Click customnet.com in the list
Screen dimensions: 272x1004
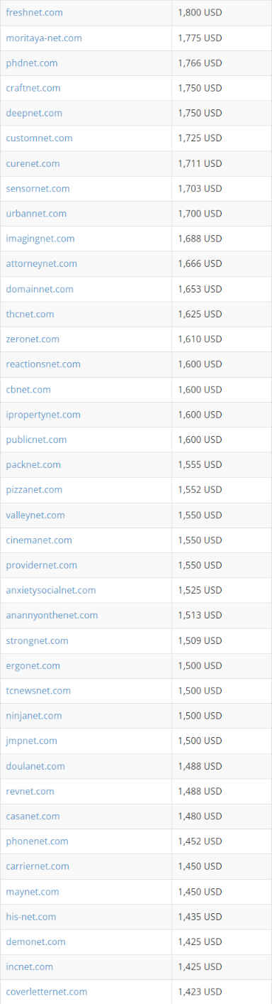39,138
